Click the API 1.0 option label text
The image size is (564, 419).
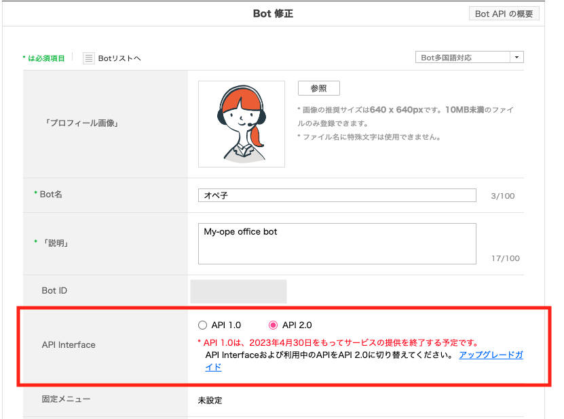[x=226, y=325]
